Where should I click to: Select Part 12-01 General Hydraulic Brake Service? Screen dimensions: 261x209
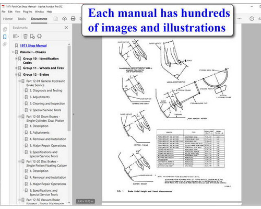45,83
